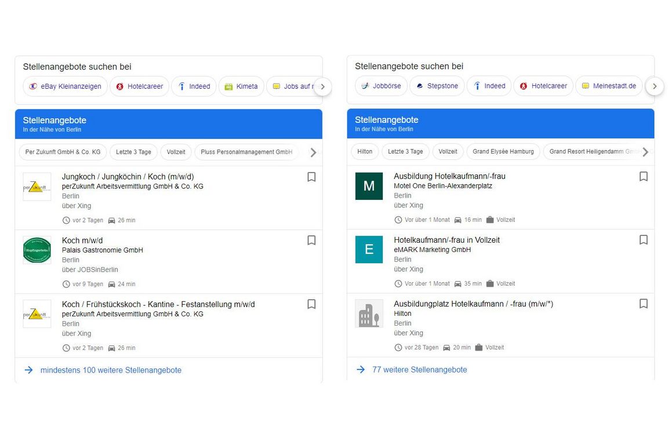
Task: Show more filter chips in right panel
Action: pyautogui.click(x=645, y=152)
